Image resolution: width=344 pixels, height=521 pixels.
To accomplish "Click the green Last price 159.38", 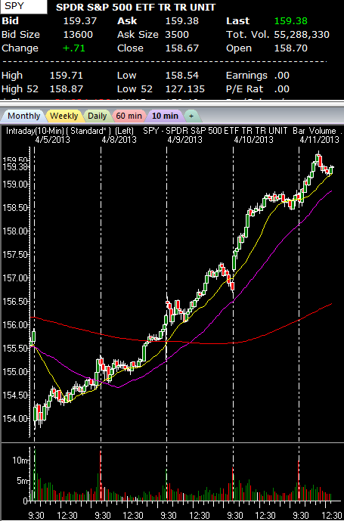I will pos(291,21).
